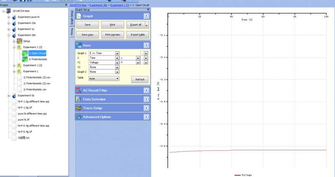Select Ni-P-1.0g-different time.opj file
The image size is (335, 177).
pyautogui.click(x=33, y=101)
